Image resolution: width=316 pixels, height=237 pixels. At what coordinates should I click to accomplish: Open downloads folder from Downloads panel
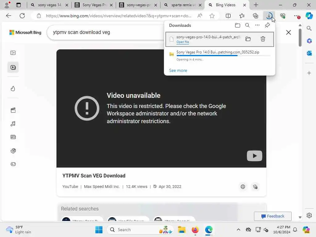point(237,25)
